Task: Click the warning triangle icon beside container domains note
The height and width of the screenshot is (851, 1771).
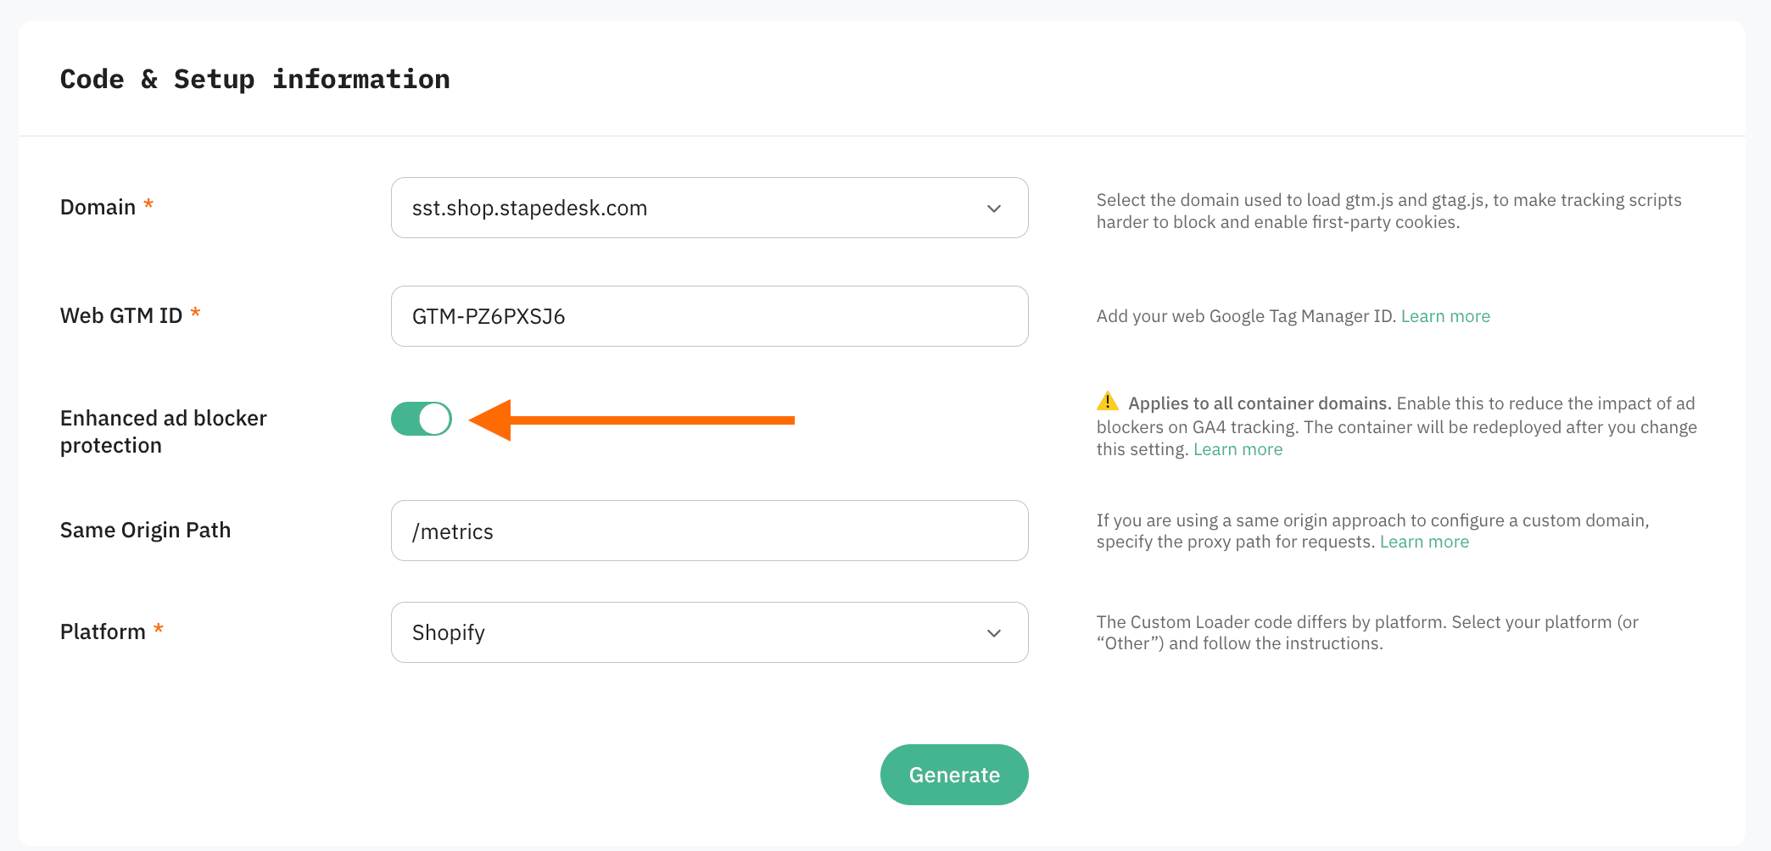Action: coord(1108,403)
